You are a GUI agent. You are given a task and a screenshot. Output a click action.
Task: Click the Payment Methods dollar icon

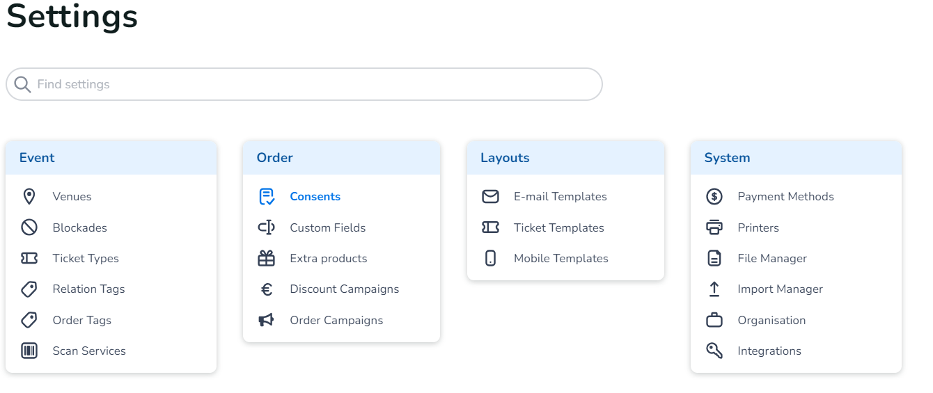[714, 197]
